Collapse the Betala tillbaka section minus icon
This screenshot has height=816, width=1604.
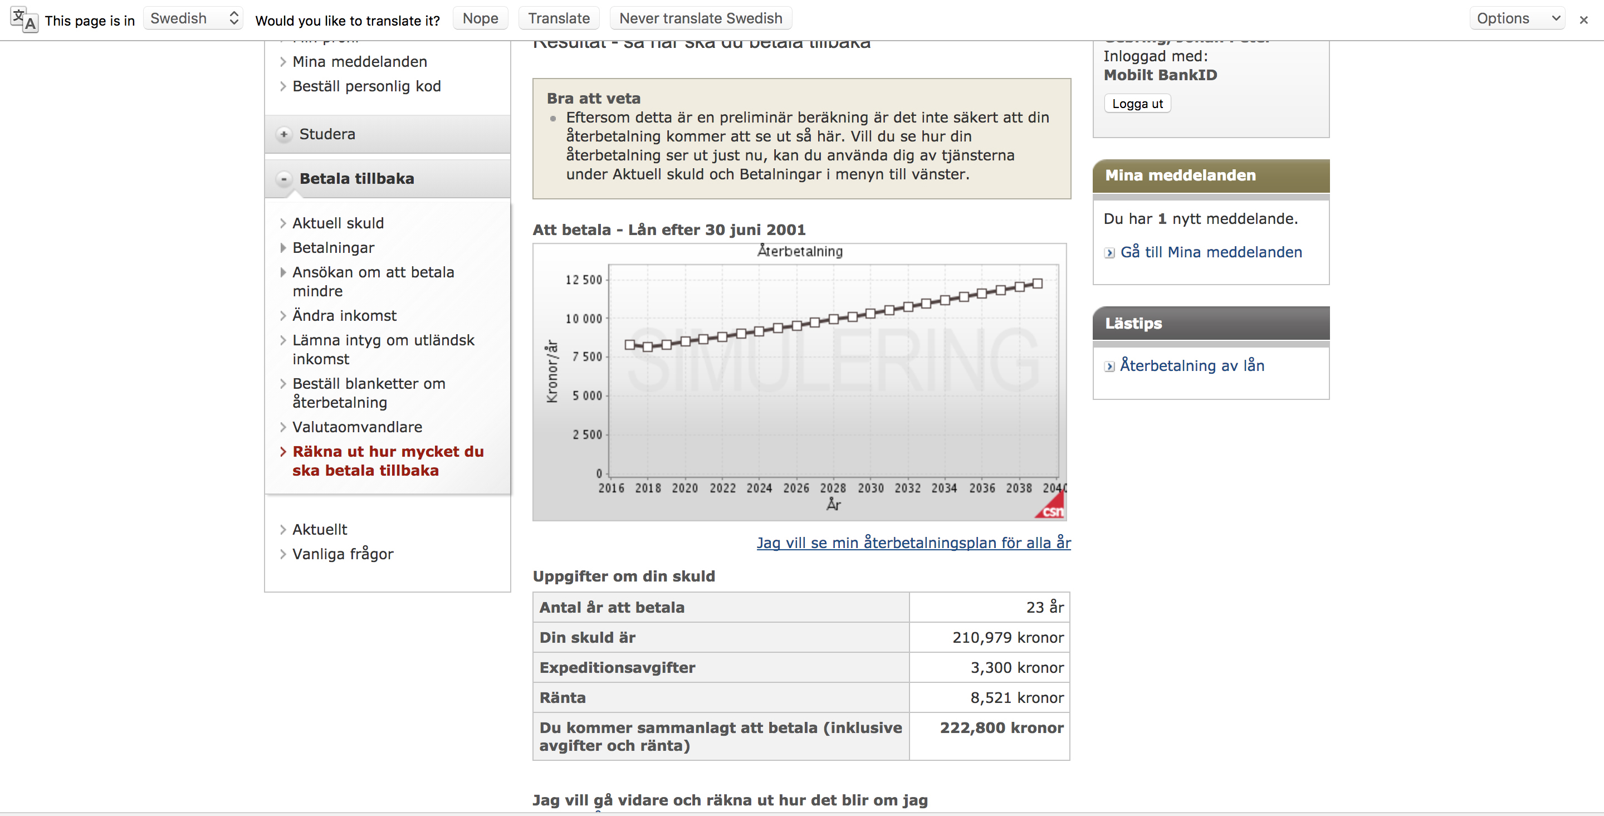(x=284, y=179)
